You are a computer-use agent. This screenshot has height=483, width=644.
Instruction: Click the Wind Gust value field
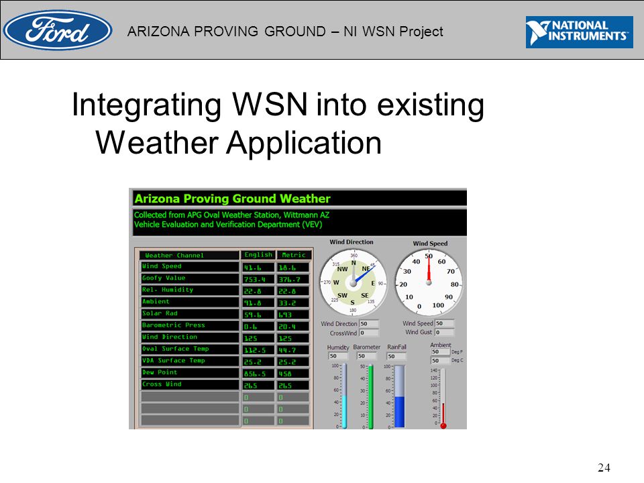click(444, 332)
